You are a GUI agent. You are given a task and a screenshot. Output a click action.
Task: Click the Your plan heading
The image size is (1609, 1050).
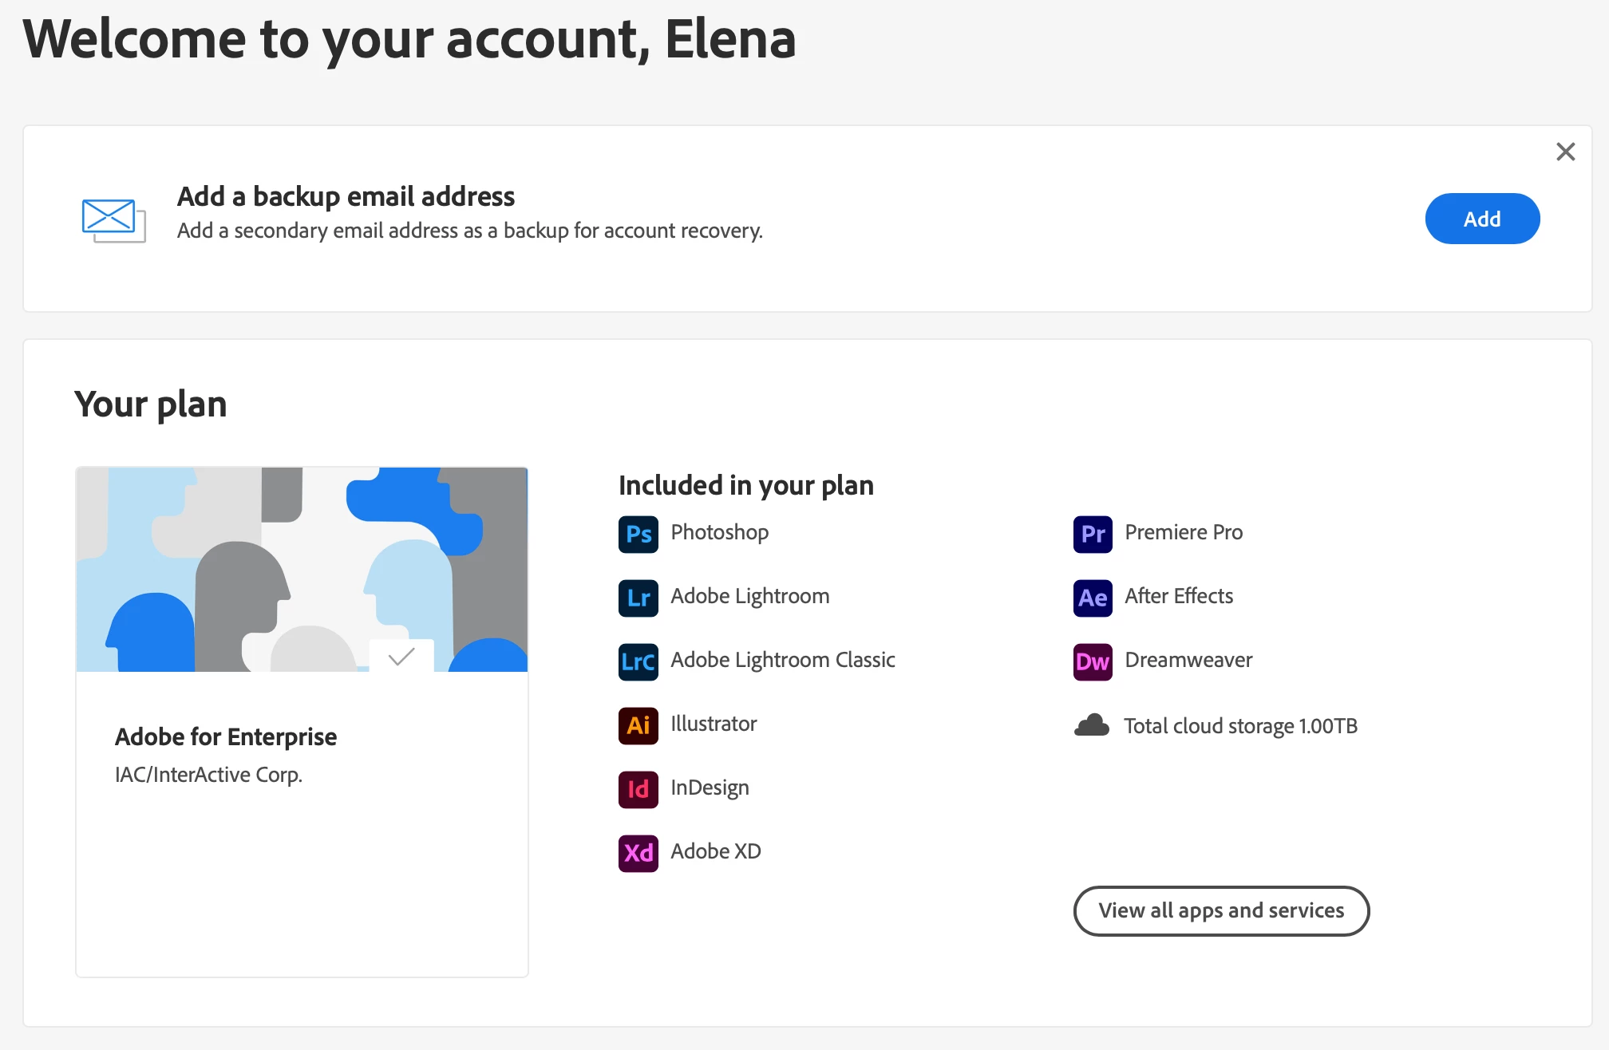[151, 405]
